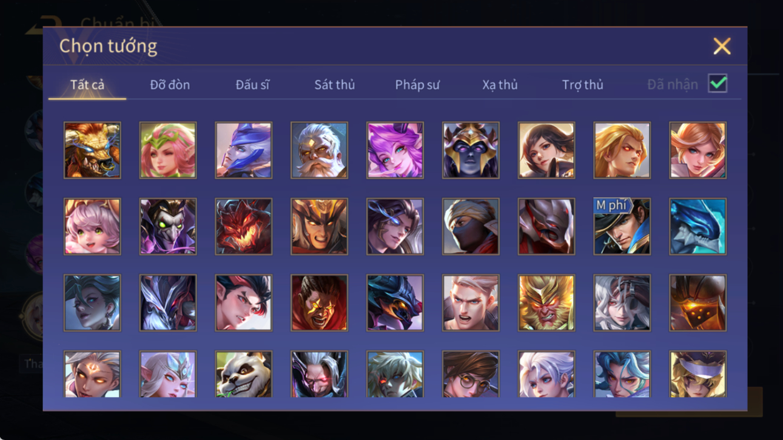The width and height of the screenshot is (783, 440).
Task: Select the brown-haired hero wearing round glasses
Action: coord(471,374)
